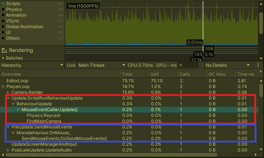The width and height of the screenshot is (264, 158).
Task: Toggle the VSync category color box
Action: [x=3, y=21]
